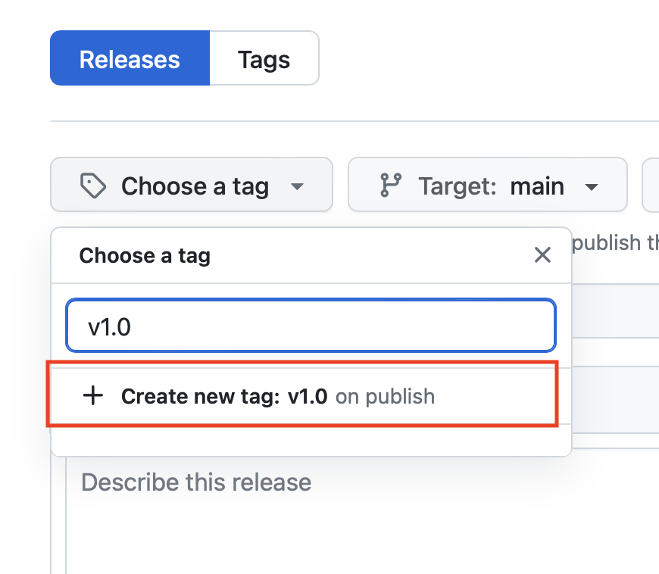Click the git branch icon beside Target
Image resolution: width=659 pixels, height=574 pixels.
(391, 186)
